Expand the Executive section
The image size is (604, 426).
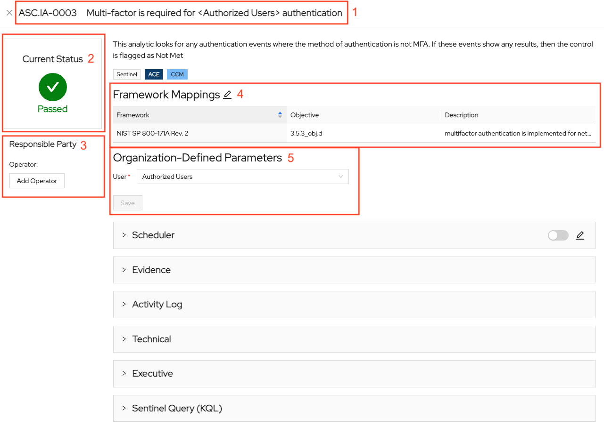click(354, 373)
